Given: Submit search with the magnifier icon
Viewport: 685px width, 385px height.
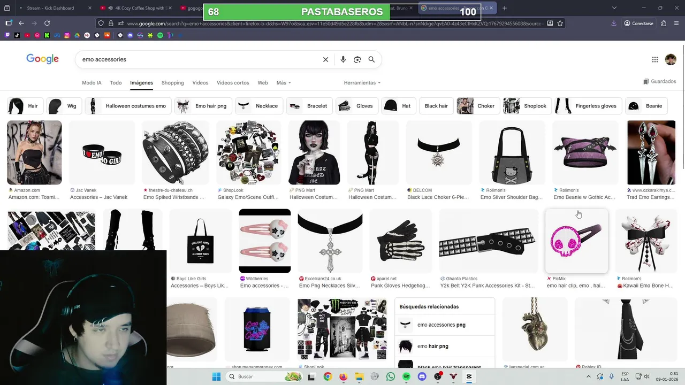Looking at the screenshot, I should 371,59.
